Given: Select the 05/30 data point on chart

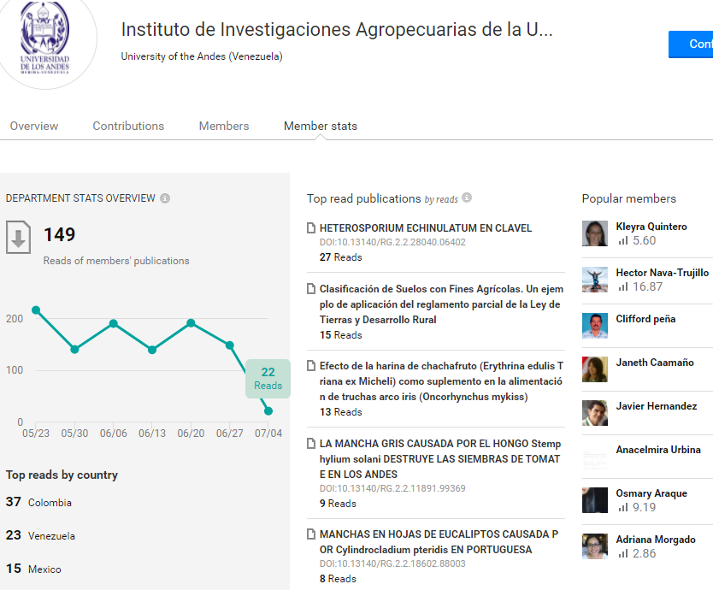Looking at the screenshot, I should pos(74,350).
